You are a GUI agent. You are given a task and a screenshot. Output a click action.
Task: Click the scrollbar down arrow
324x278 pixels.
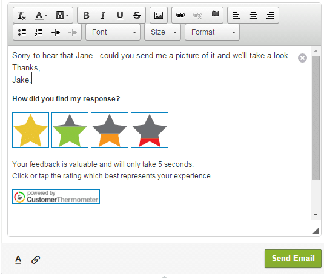point(316,215)
